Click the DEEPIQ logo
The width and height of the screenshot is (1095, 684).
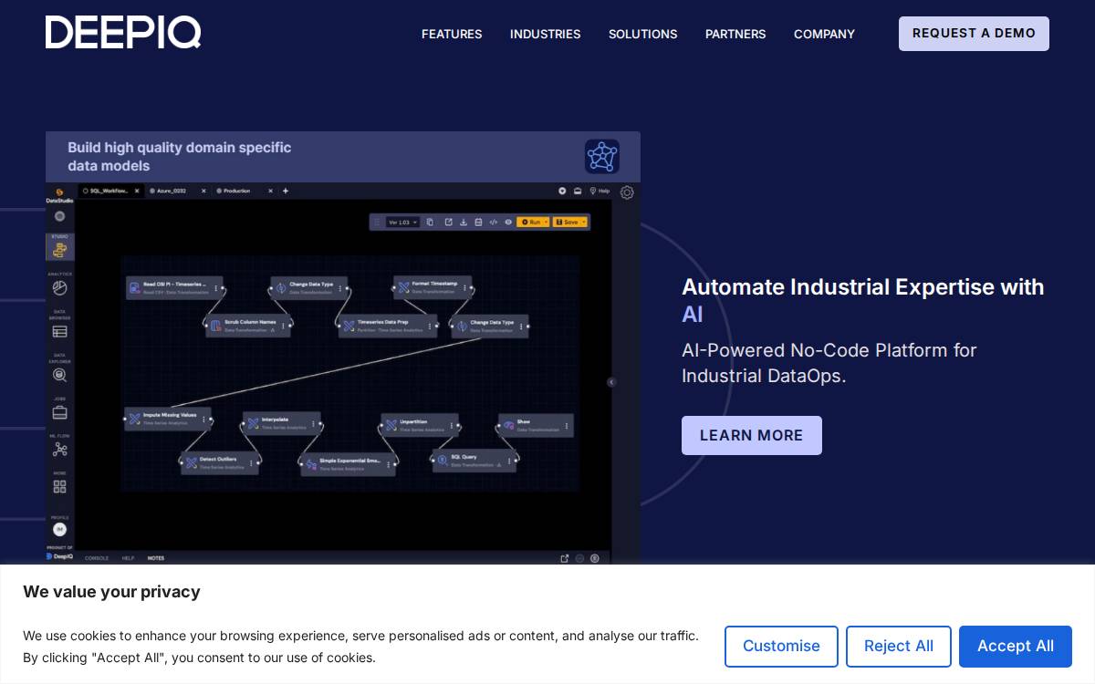(x=123, y=32)
